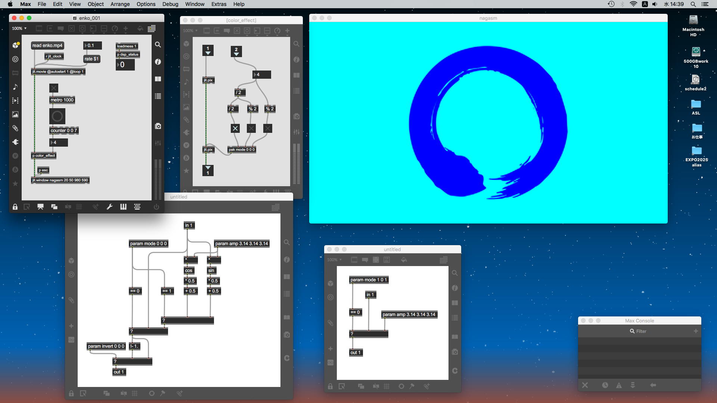Screen dimensions: 717x403
Task: Open the Extras menu
Action: pos(218,4)
